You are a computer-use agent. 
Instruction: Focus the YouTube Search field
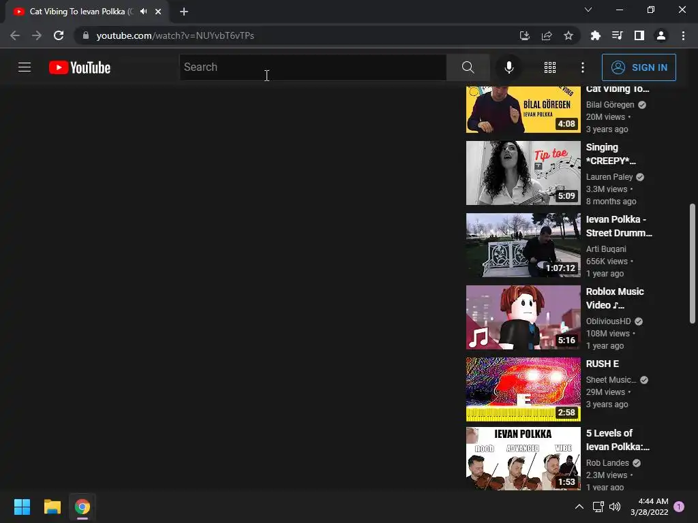click(313, 67)
